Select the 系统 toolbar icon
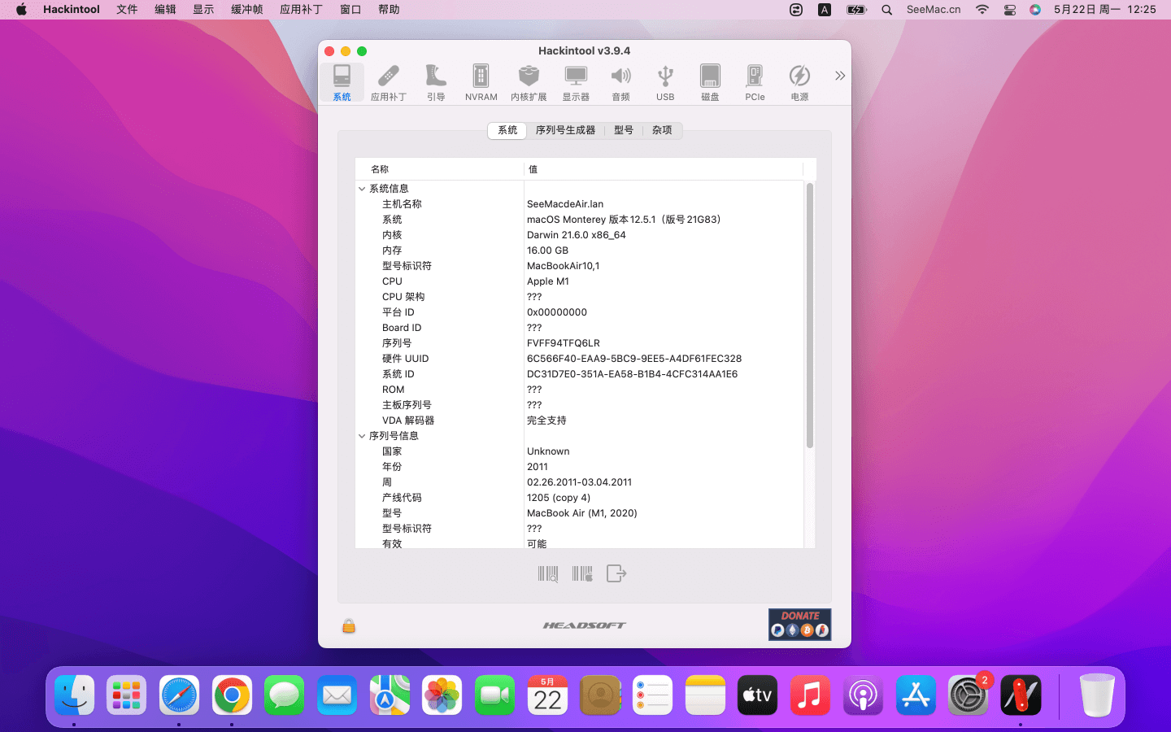Screen dimensions: 1171x732 pyautogui.click(x=342, y=82)
